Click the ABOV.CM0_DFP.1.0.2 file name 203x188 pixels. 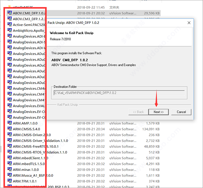point(29,13)
